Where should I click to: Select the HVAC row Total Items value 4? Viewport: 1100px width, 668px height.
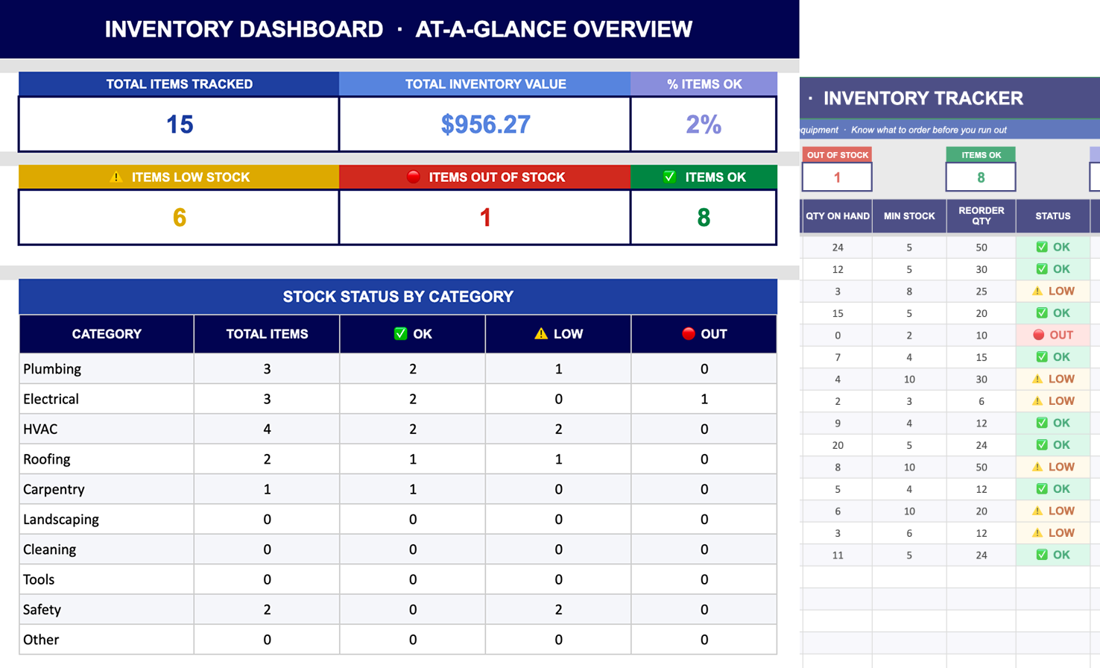[x=267, y=429]
